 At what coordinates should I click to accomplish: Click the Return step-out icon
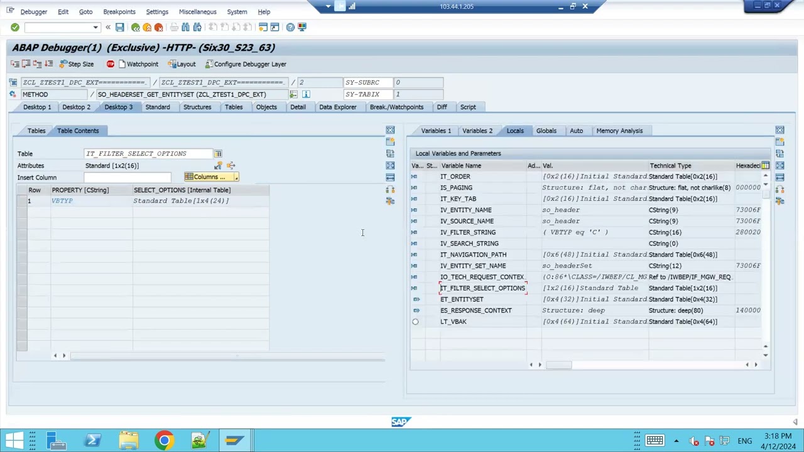click(38, 64)
